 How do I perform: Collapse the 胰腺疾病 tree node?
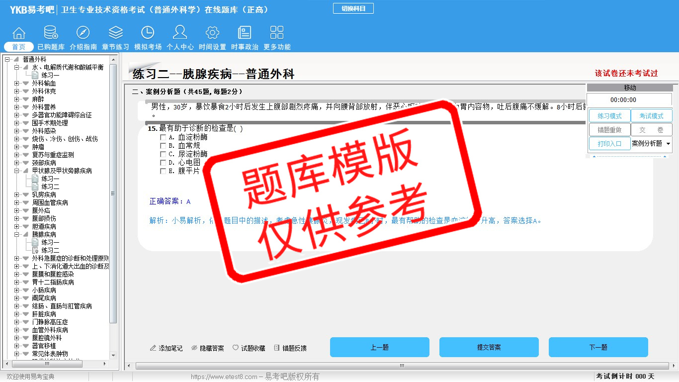point(17,234)
